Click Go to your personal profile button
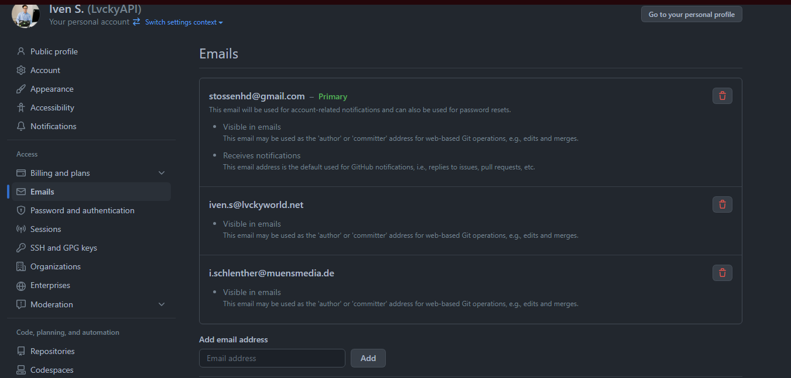 coord(691,15)
